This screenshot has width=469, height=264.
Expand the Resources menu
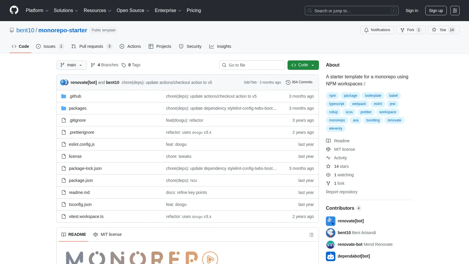pyautogui.click(x=97, y=11)
